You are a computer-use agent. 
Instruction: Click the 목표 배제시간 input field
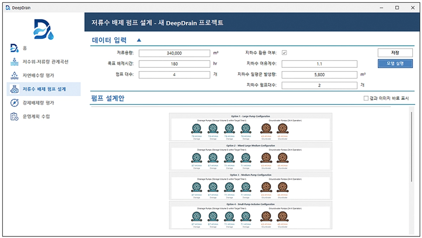click(x=174, y=64)
